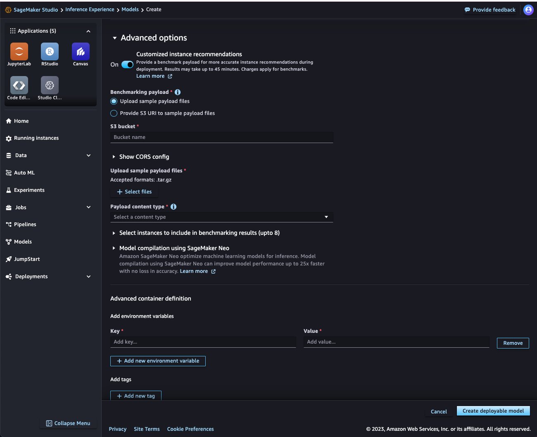Click the Provide feedback chat icon
This screenshot has width=537, height=437.
tap(467, 10)
